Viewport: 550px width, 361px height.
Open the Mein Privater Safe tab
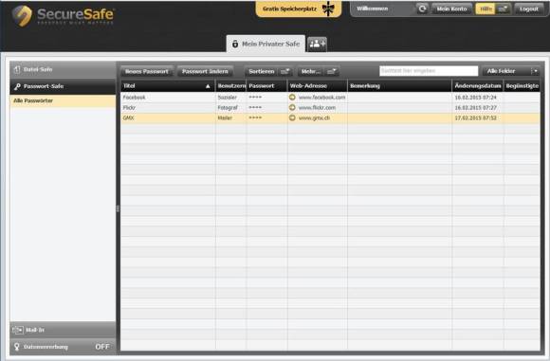(266, 45)
